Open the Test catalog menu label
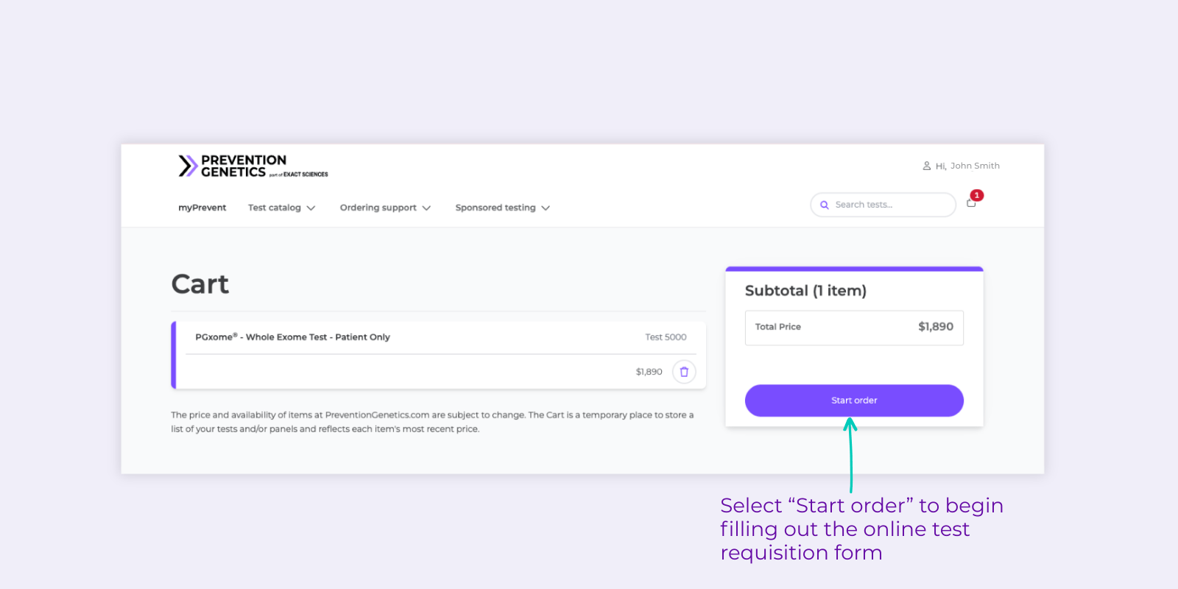Image resolution: width=1178 pixels, height=589 pixels. tap(274, 208)
